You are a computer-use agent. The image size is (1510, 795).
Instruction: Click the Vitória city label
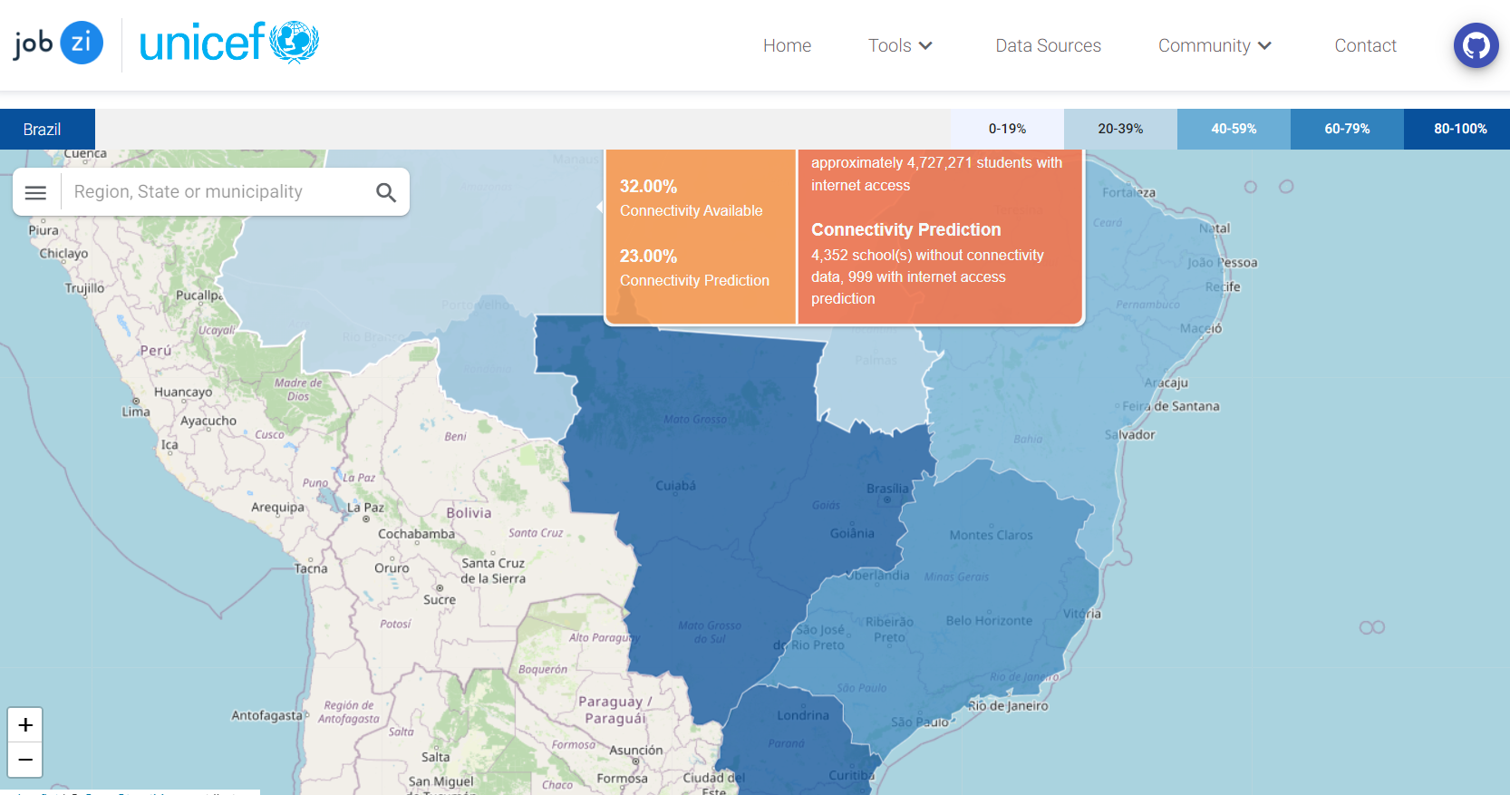[1082, 614]
